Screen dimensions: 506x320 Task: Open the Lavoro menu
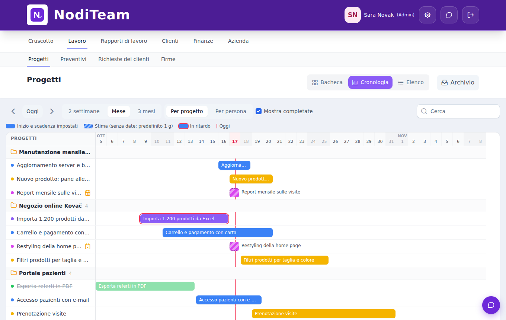click(77, 41)
